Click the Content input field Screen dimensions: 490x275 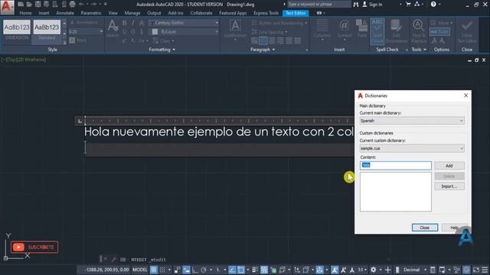point(396,165)
